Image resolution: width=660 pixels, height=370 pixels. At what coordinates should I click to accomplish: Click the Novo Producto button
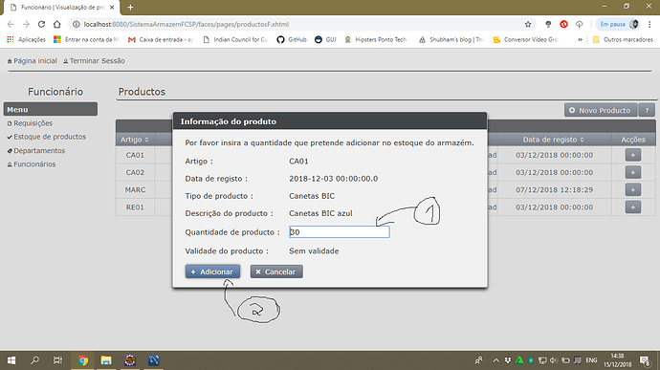tap(601, 110)
